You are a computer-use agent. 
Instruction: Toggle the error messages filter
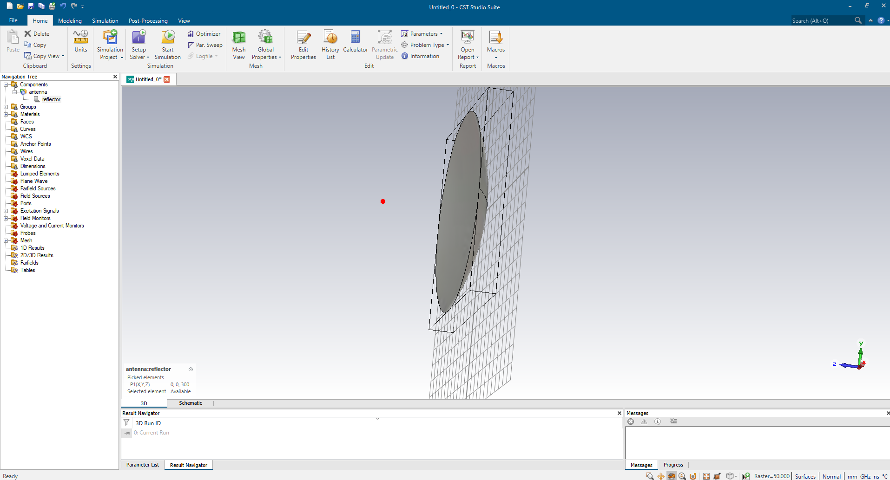[x=631, y=422]
